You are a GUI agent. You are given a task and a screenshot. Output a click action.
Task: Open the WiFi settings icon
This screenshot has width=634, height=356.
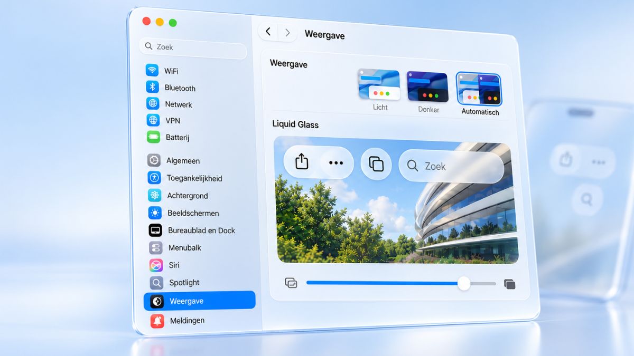coord(152,70)
